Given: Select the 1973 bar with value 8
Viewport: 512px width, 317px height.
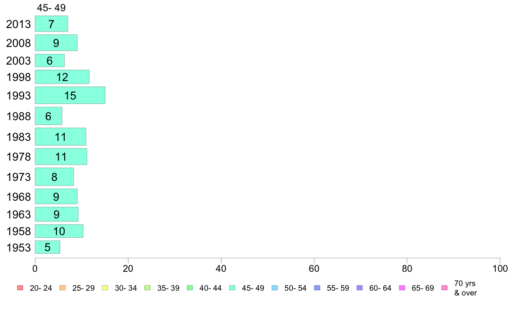Looking at the screenshot, I should tap(55, 177).
